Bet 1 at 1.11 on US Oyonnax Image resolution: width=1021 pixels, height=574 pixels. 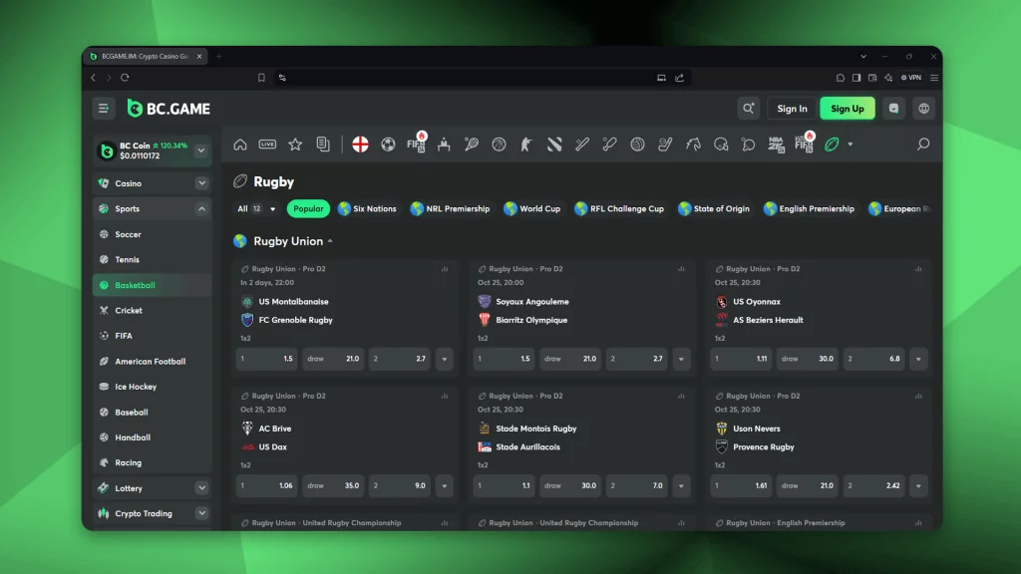(x=741, y=359)
